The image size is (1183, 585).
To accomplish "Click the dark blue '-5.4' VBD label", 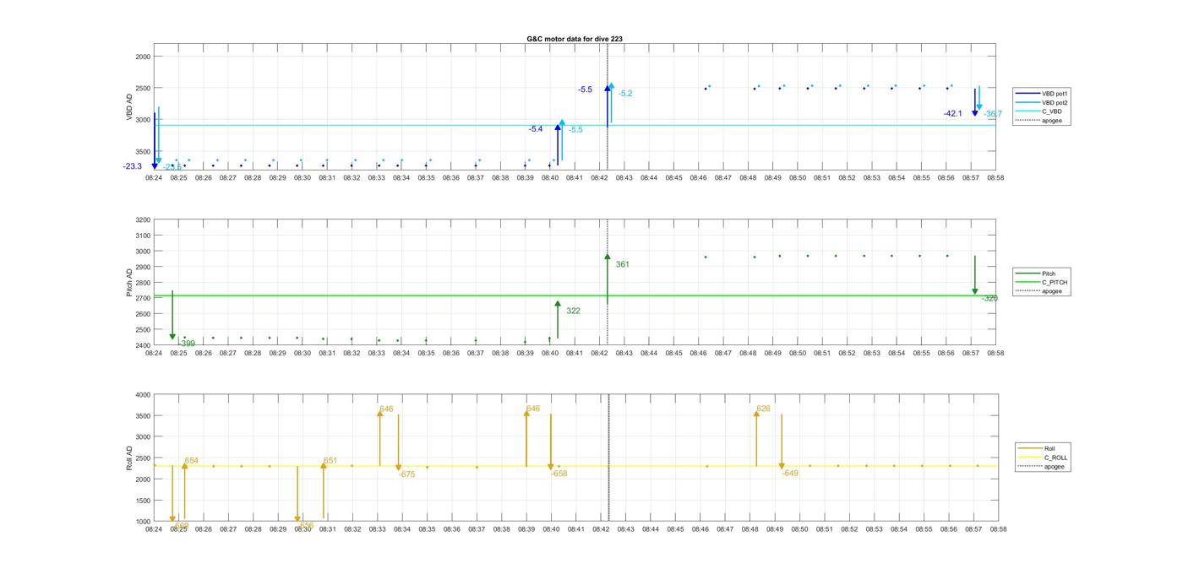I will pyautogui.click(x=536, y=129).
